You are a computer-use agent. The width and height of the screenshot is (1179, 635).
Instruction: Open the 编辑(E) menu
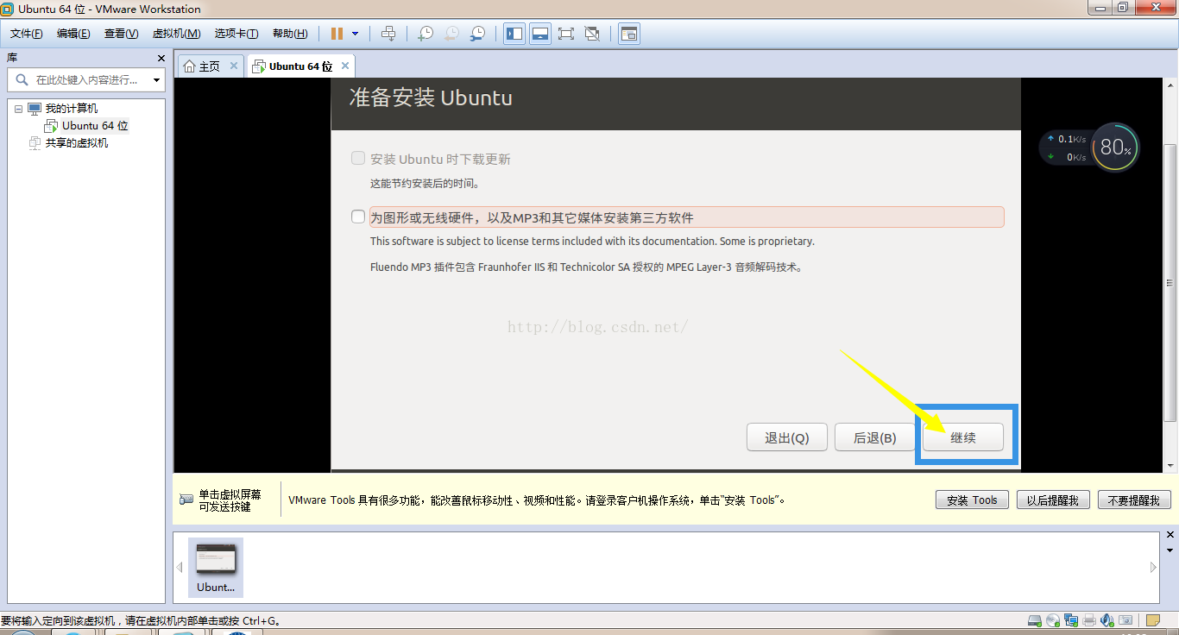[73, 34]
